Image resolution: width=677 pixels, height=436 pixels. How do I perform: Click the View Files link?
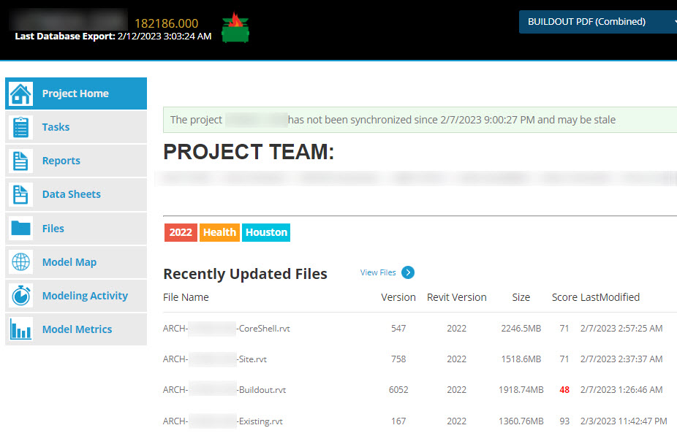(378, 272)
